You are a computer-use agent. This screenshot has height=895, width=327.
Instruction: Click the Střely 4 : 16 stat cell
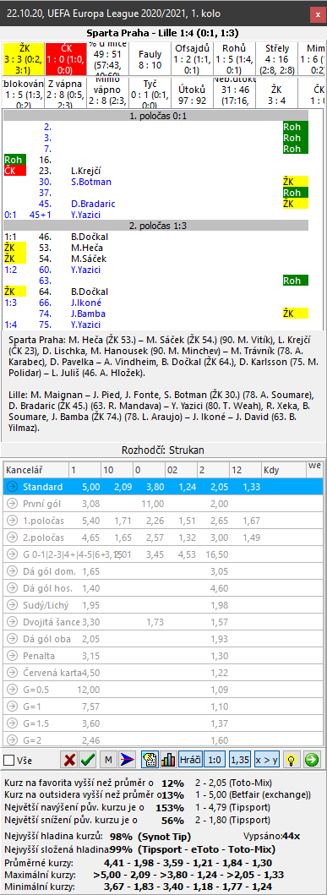pyautogui.click(x=277, y=59)
